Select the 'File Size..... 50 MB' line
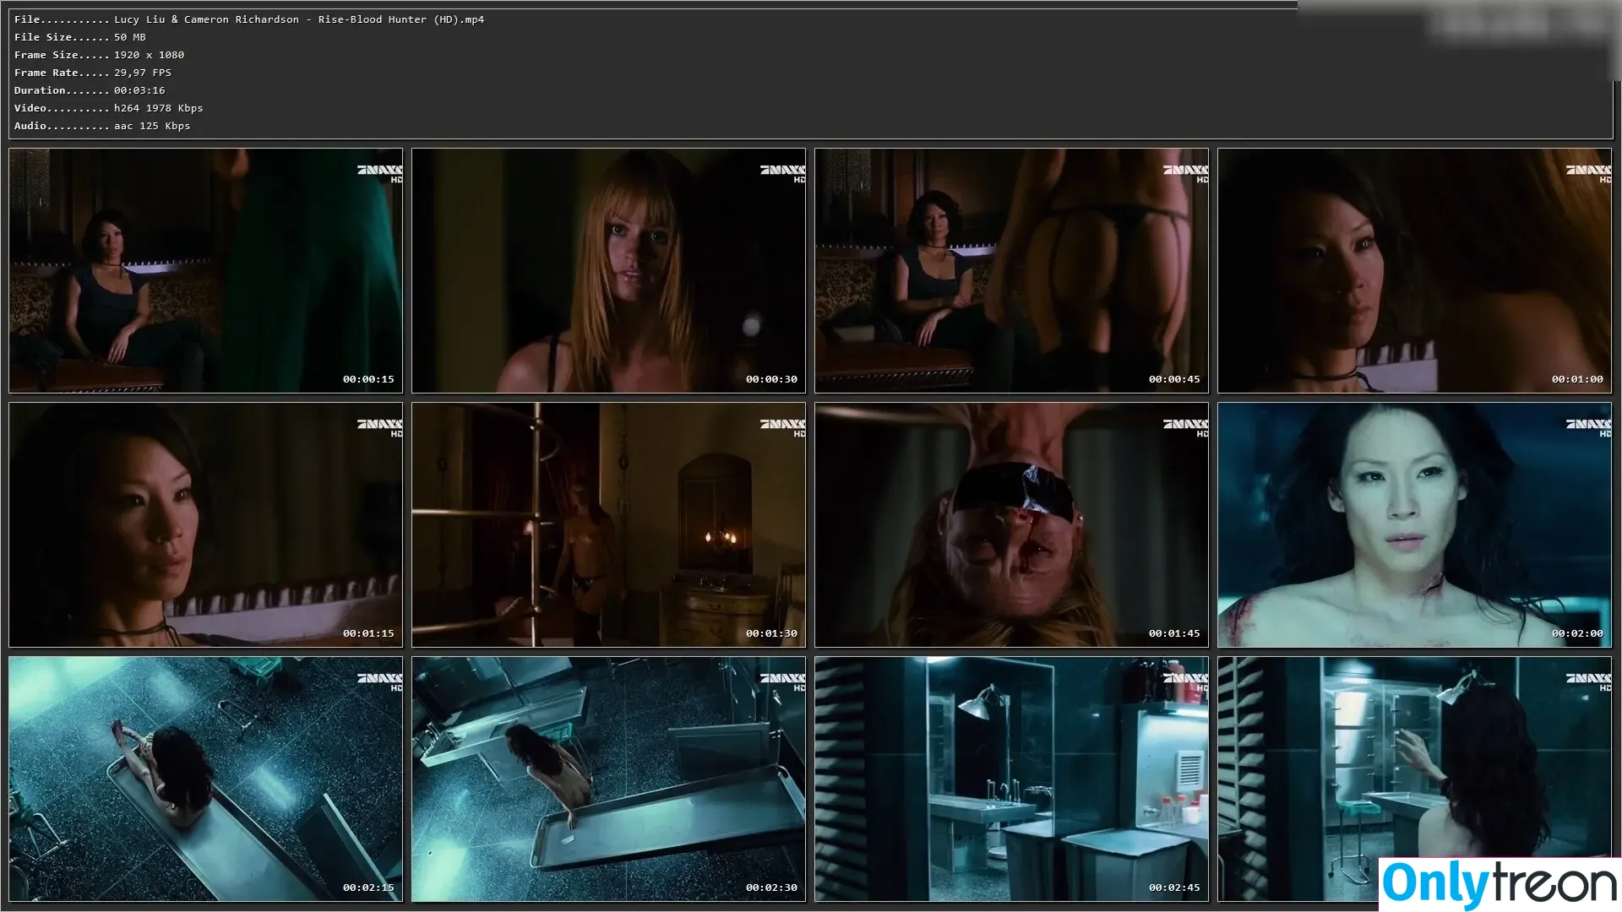1622x912 pixels. [80, 37]
